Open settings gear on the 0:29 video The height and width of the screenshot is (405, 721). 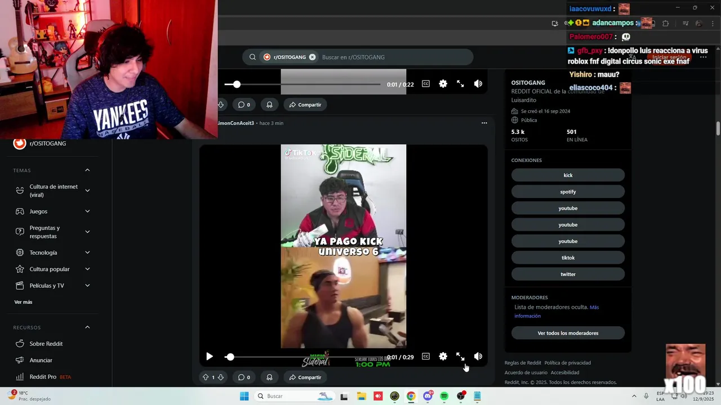tap(443, 357)
